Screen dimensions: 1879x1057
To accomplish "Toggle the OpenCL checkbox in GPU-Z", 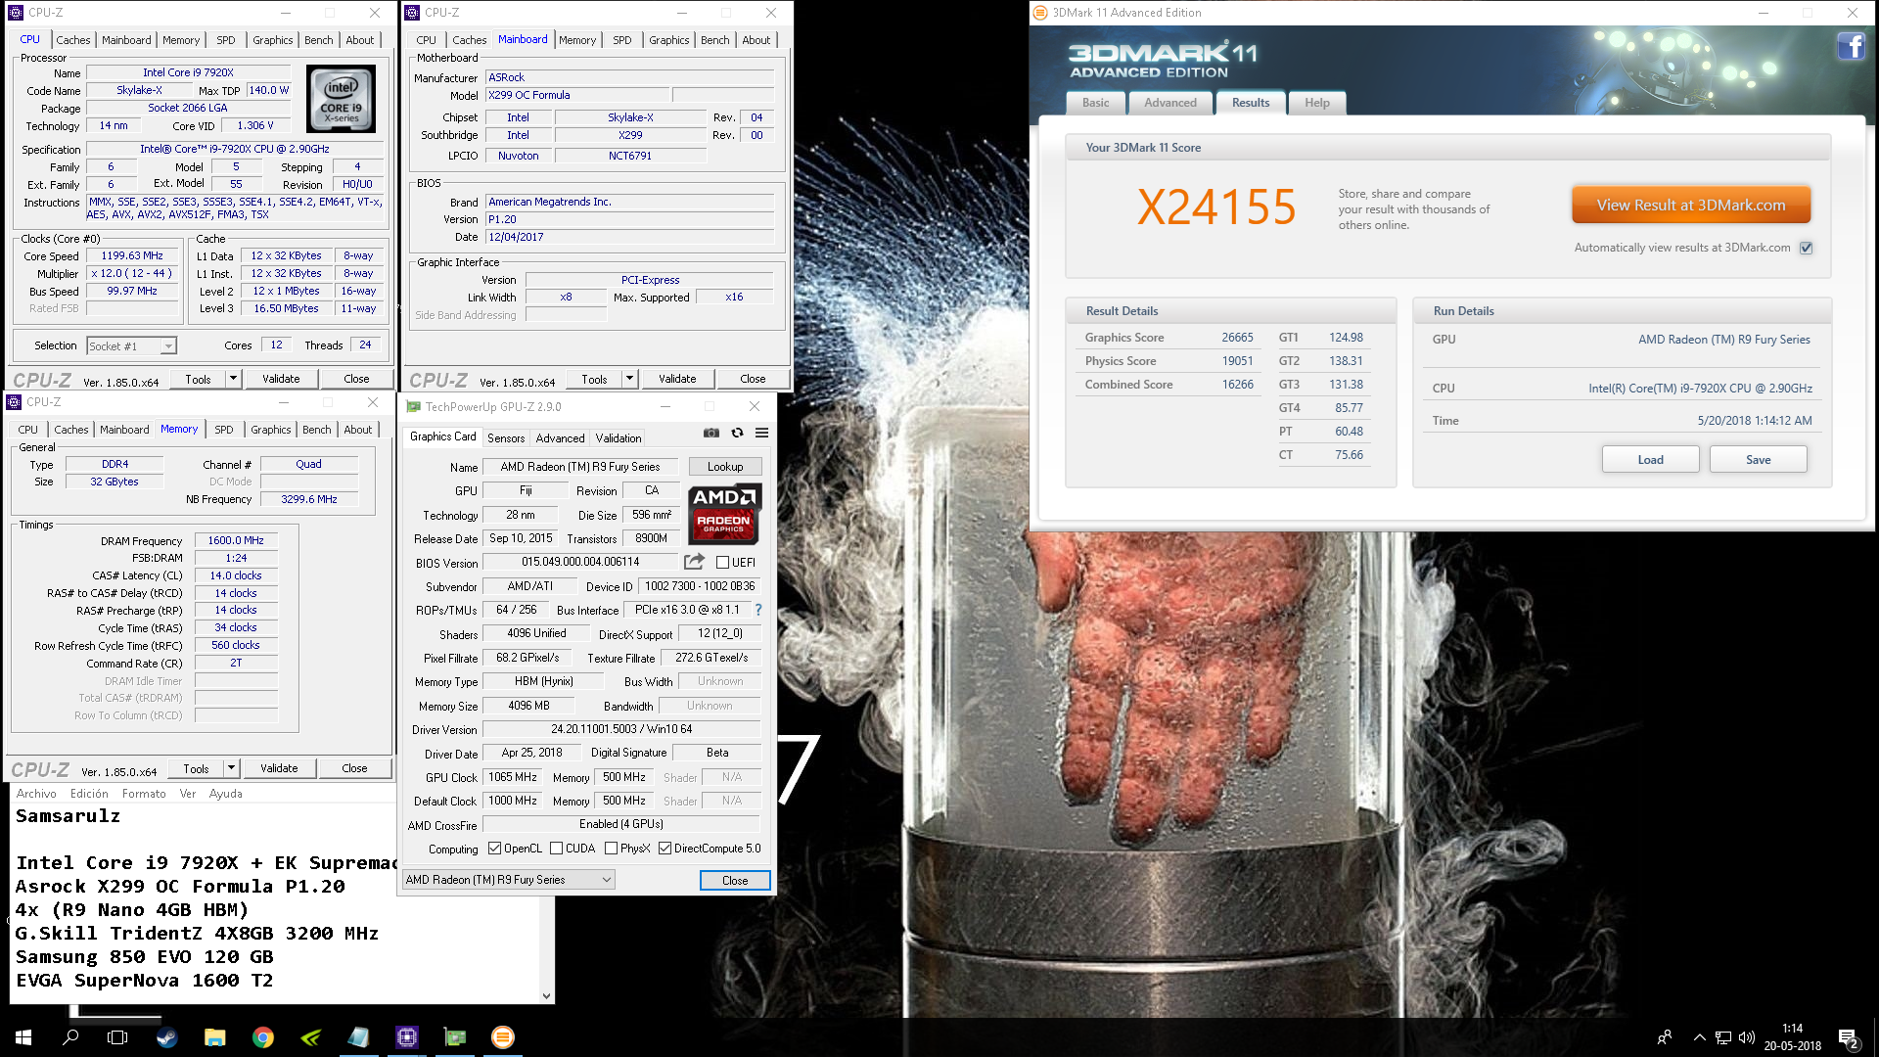I will coord(494,849).
